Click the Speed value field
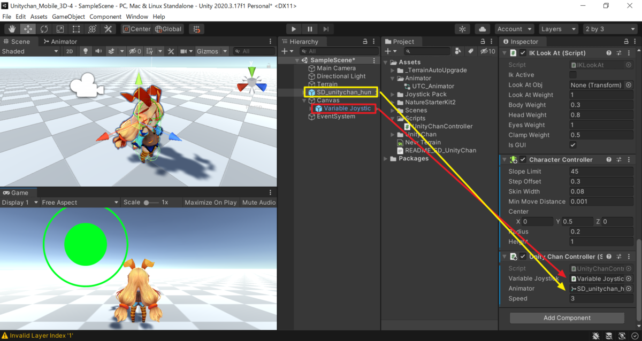 601,299
